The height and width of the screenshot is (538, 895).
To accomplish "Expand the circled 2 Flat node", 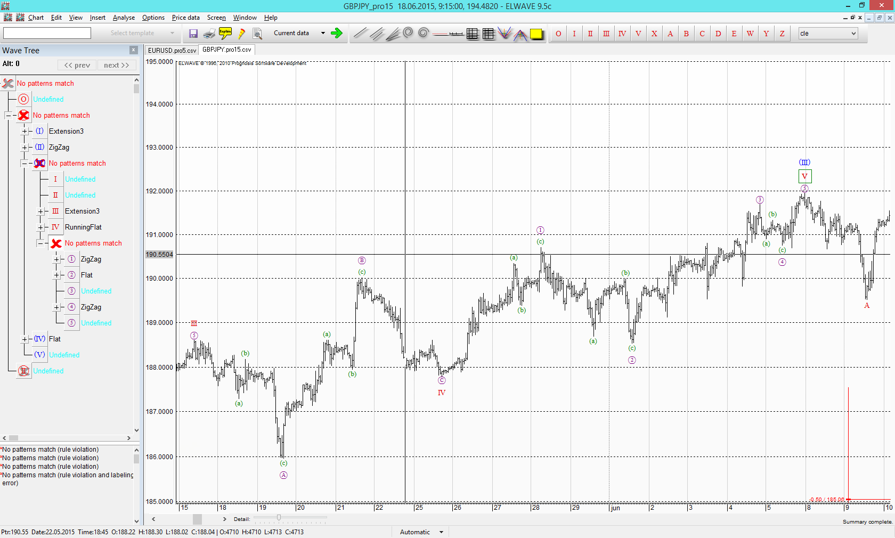I will pyautogui.click(x=56, y=275).
